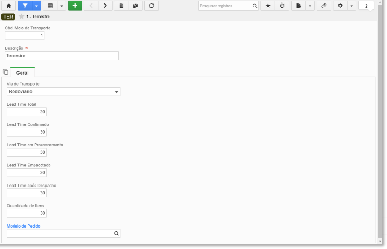
Task: Click the home icon in toolbar
Action: (x=8, y=6)
